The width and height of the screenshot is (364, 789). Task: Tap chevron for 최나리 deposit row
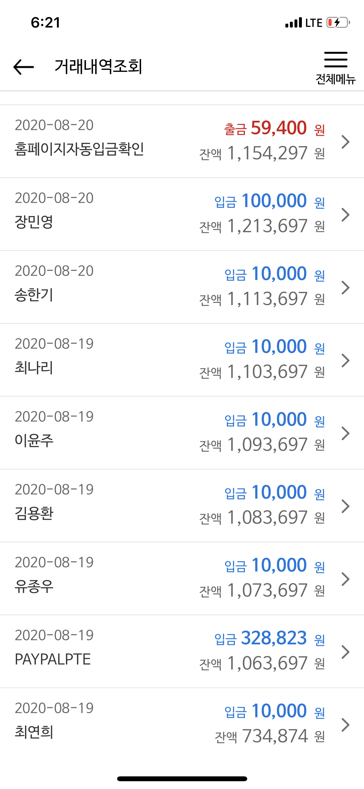coord(346,360)
